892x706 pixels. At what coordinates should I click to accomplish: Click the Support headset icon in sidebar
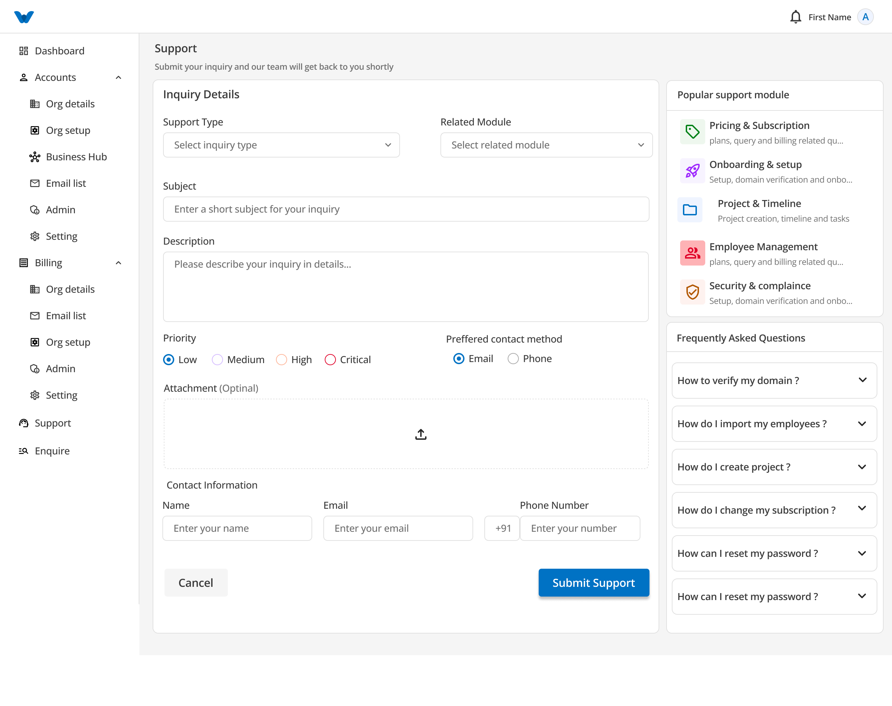point(24,423)
